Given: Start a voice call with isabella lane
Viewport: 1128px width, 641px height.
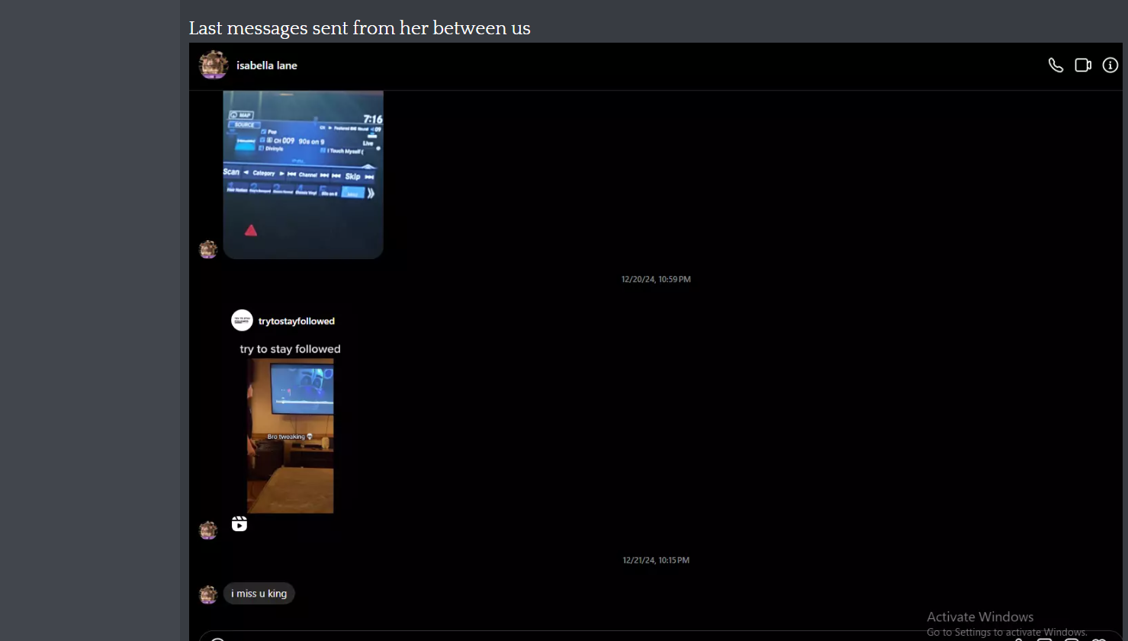Looking at the screenshot, I should click(x=1056, y=66).
